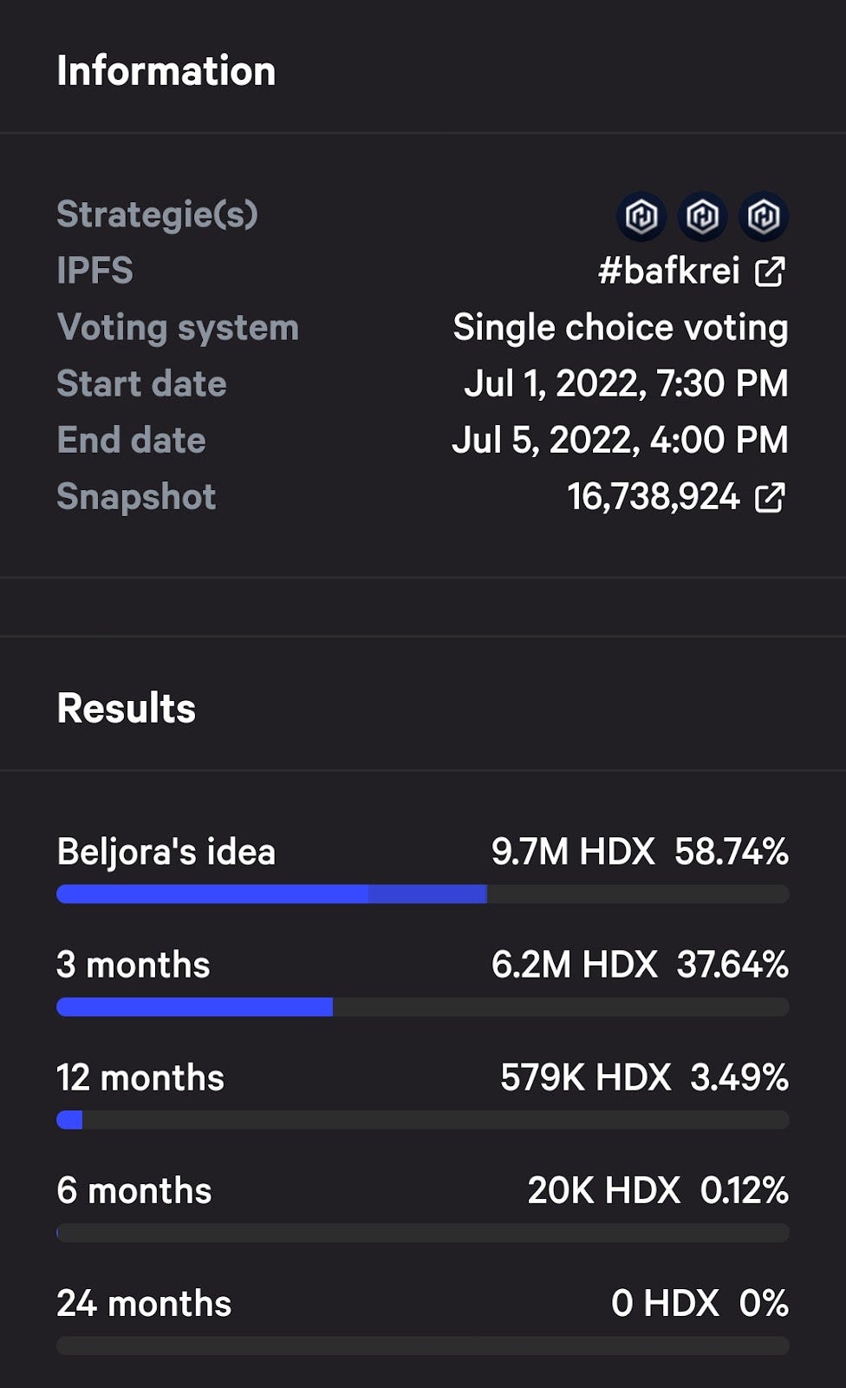Click the Strategie(s) label

click(157, 214)
